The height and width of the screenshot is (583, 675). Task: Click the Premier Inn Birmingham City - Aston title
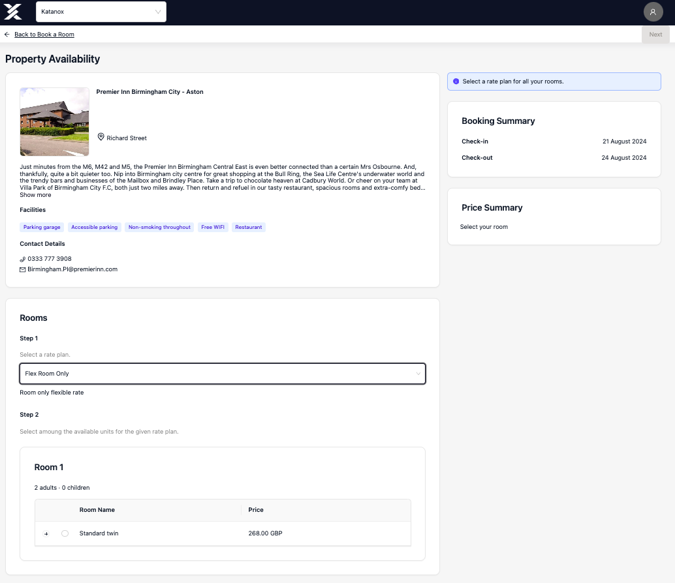tap(149, 91)
